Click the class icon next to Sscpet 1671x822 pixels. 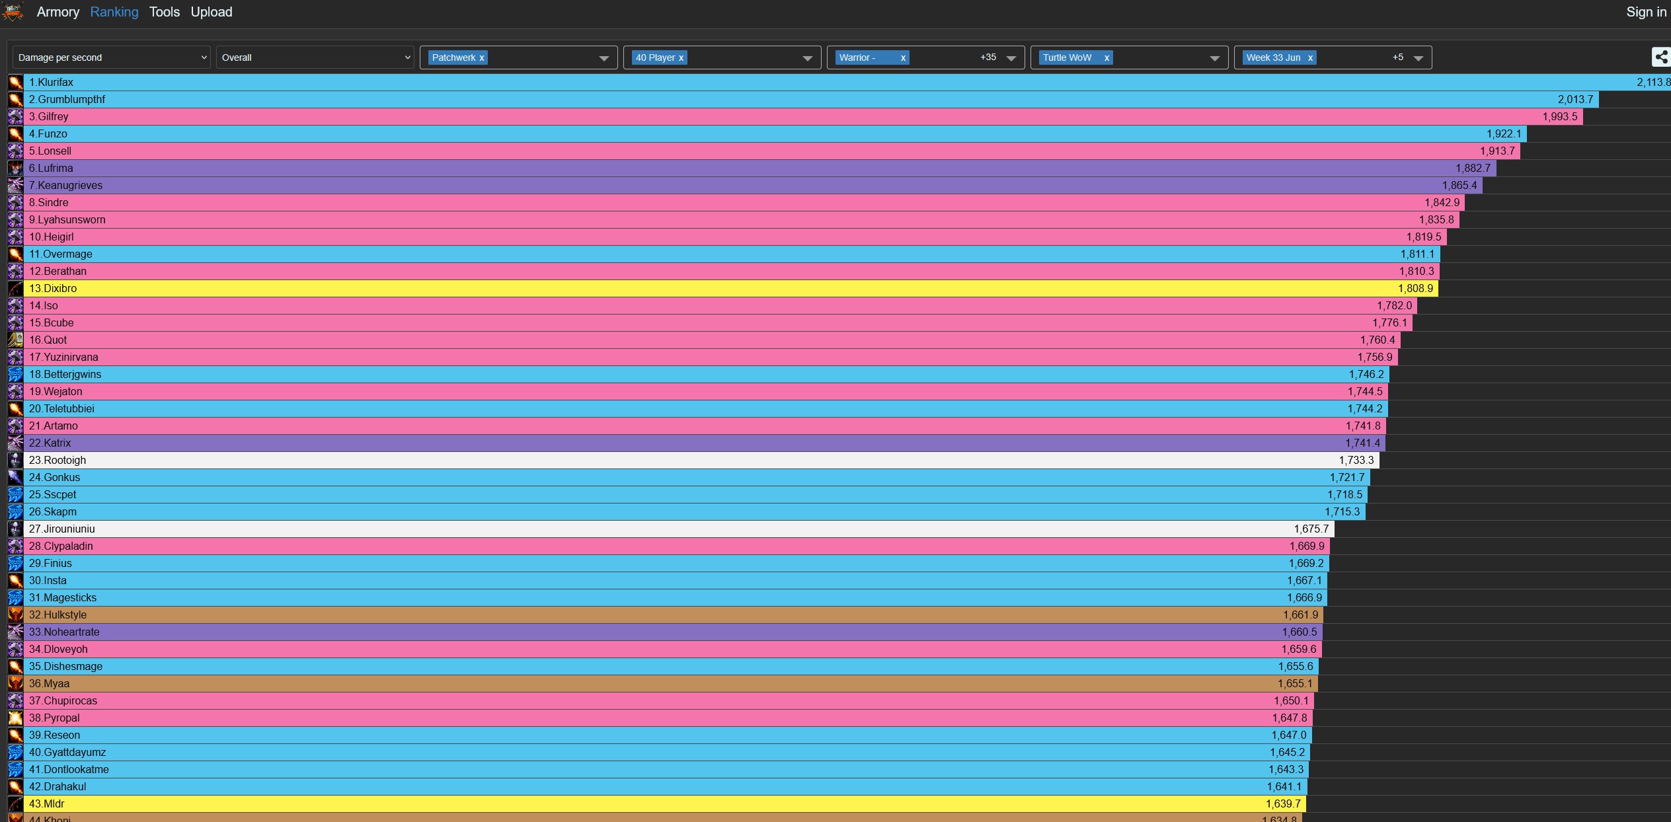point(15,495)
